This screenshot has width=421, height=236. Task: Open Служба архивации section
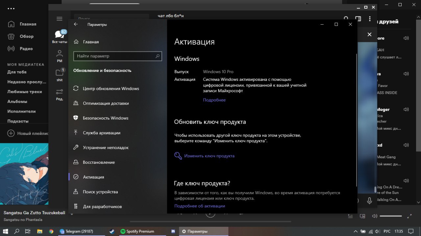click(118, 133)
